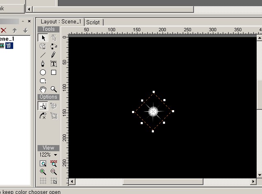Click the View at 100% icon
The image size is (262, 194).
click(x=54, y=164)
